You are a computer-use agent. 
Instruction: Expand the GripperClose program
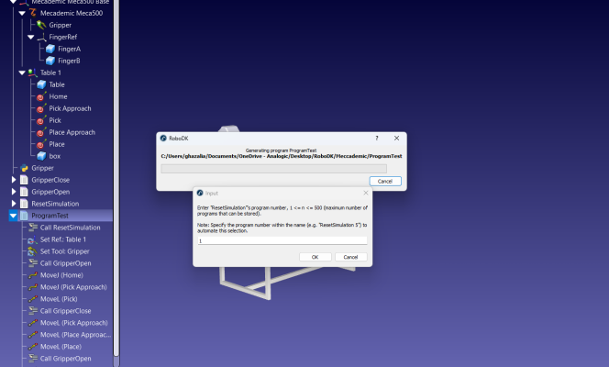(x=14, y=180)
